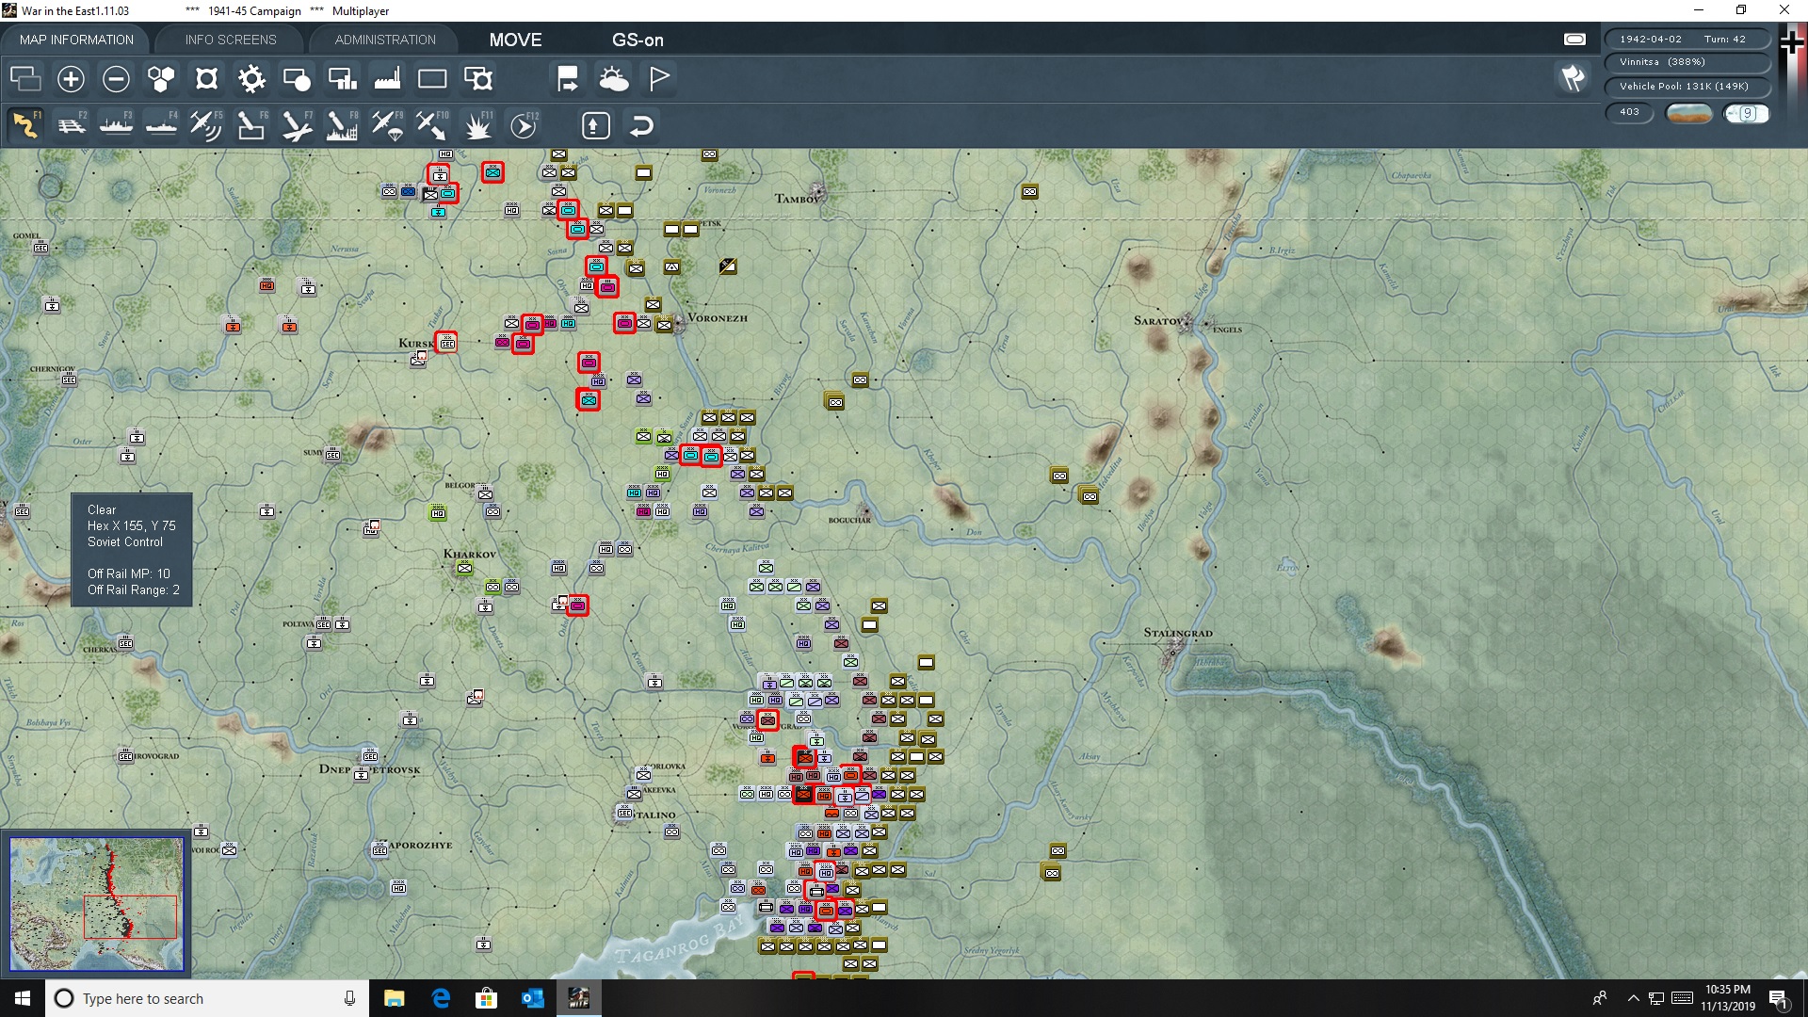Click the Voronezh city on map
Viewport: 1808px width, 1017px height.
(678, 325)
